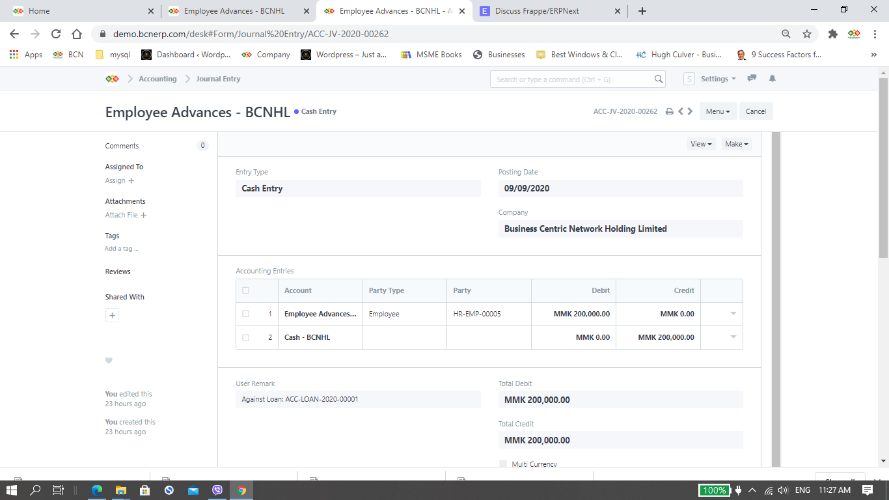This screenshot has height=500, width=889.
Task: Open the BCN bookmark
Action: click(68, 55)
